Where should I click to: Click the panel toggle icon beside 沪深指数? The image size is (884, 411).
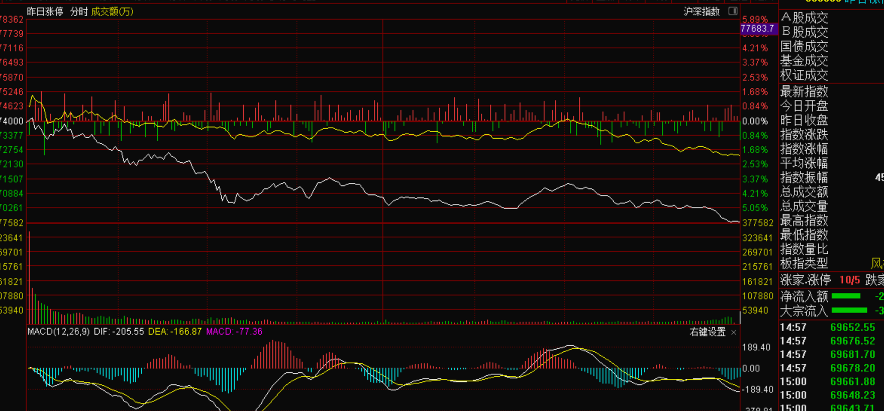(733, 11)
